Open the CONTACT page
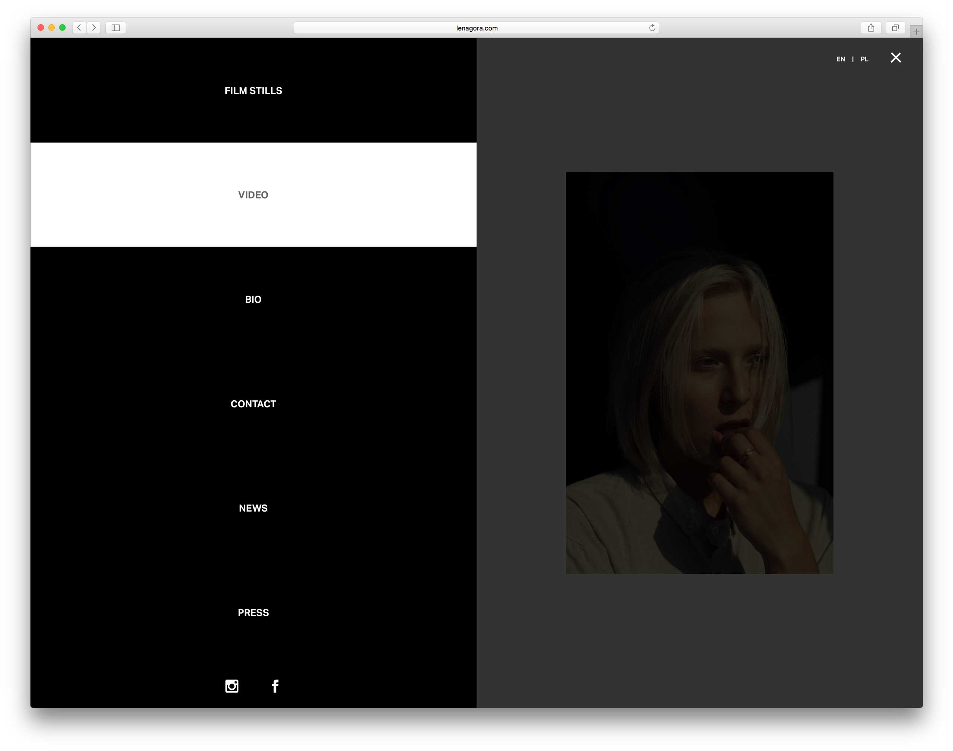953x751 pixels. [x=253, y=404]
